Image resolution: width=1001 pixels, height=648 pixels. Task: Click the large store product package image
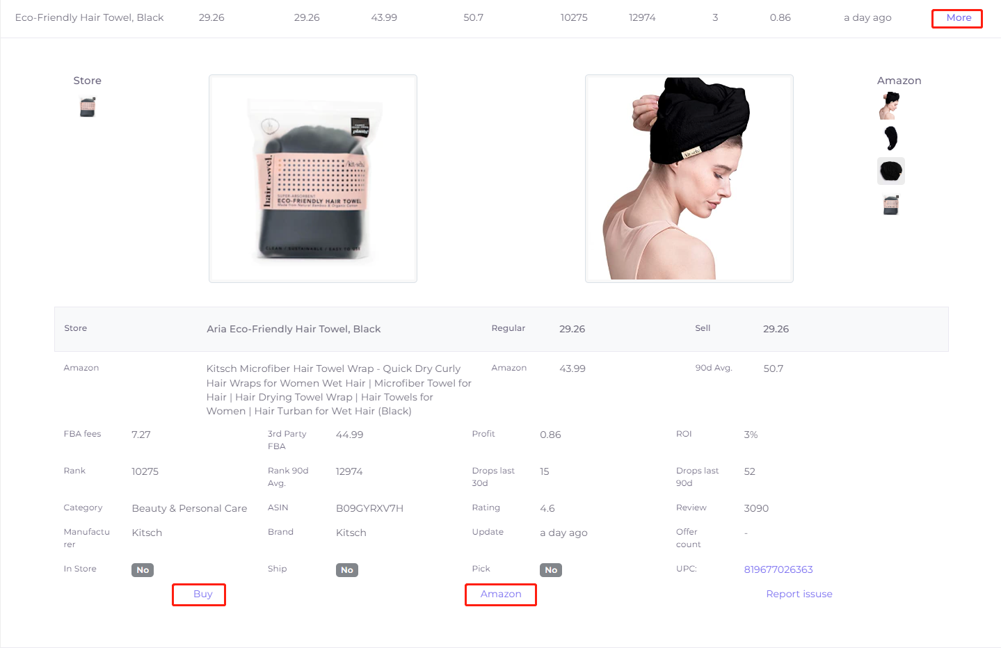313,179
